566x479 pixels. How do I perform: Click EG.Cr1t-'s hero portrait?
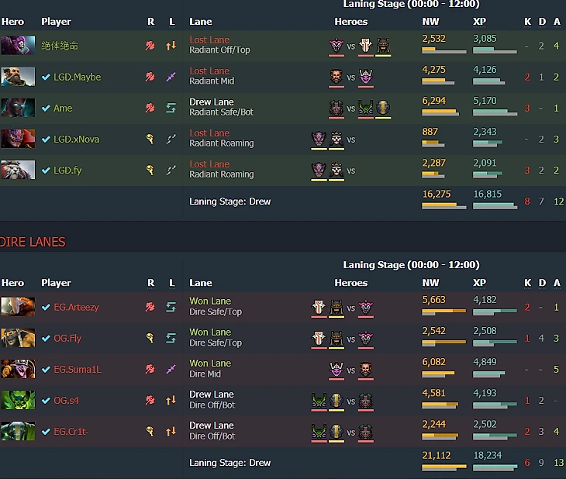[x=18, y=431]
